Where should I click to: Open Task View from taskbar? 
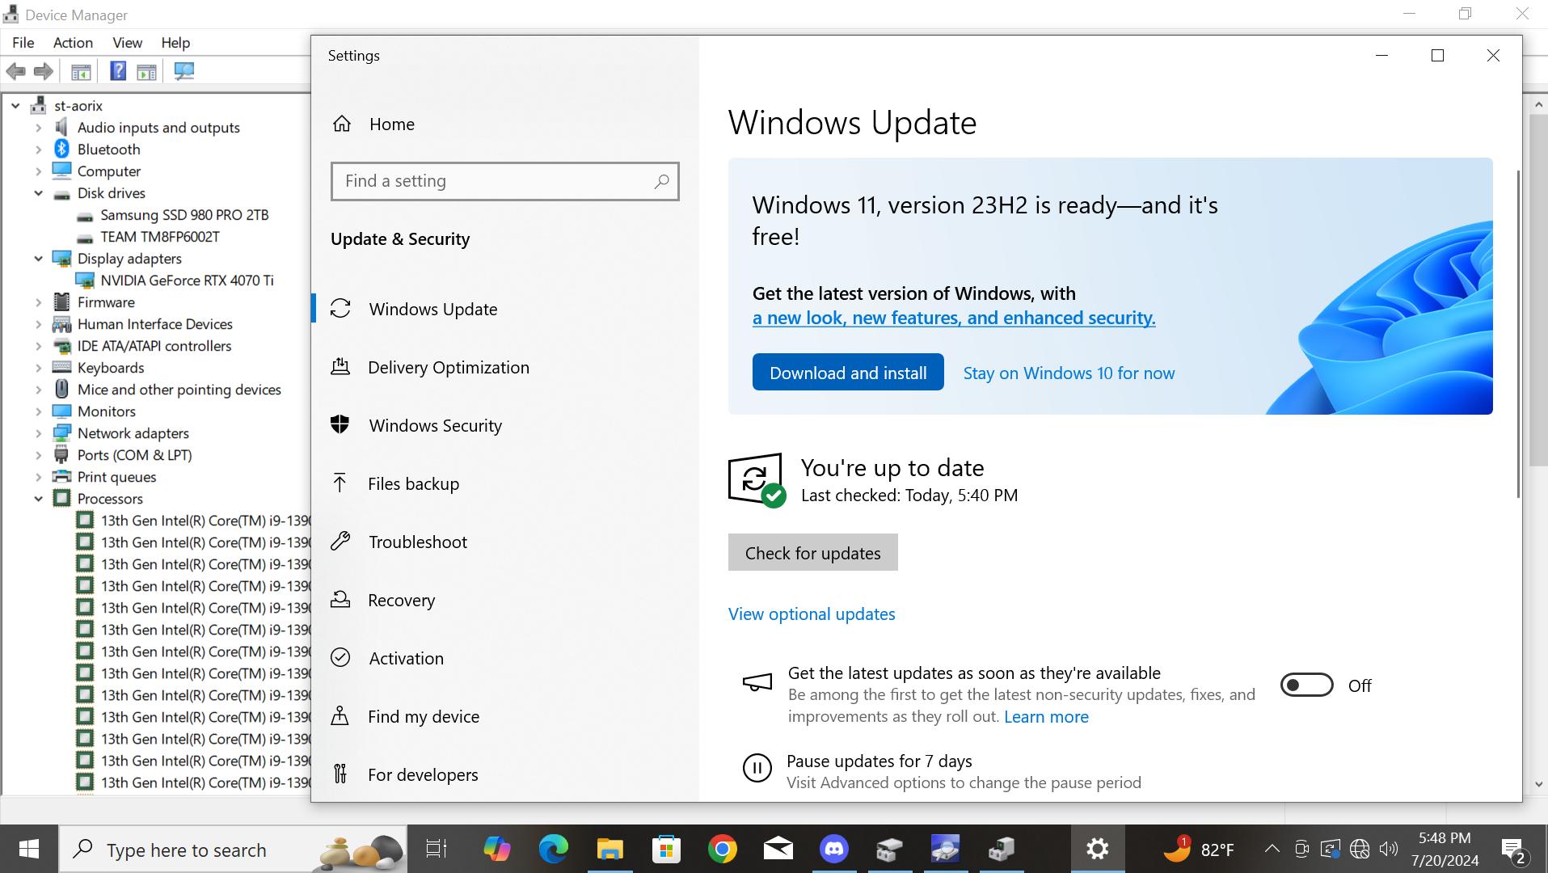(x=437, y=850)
